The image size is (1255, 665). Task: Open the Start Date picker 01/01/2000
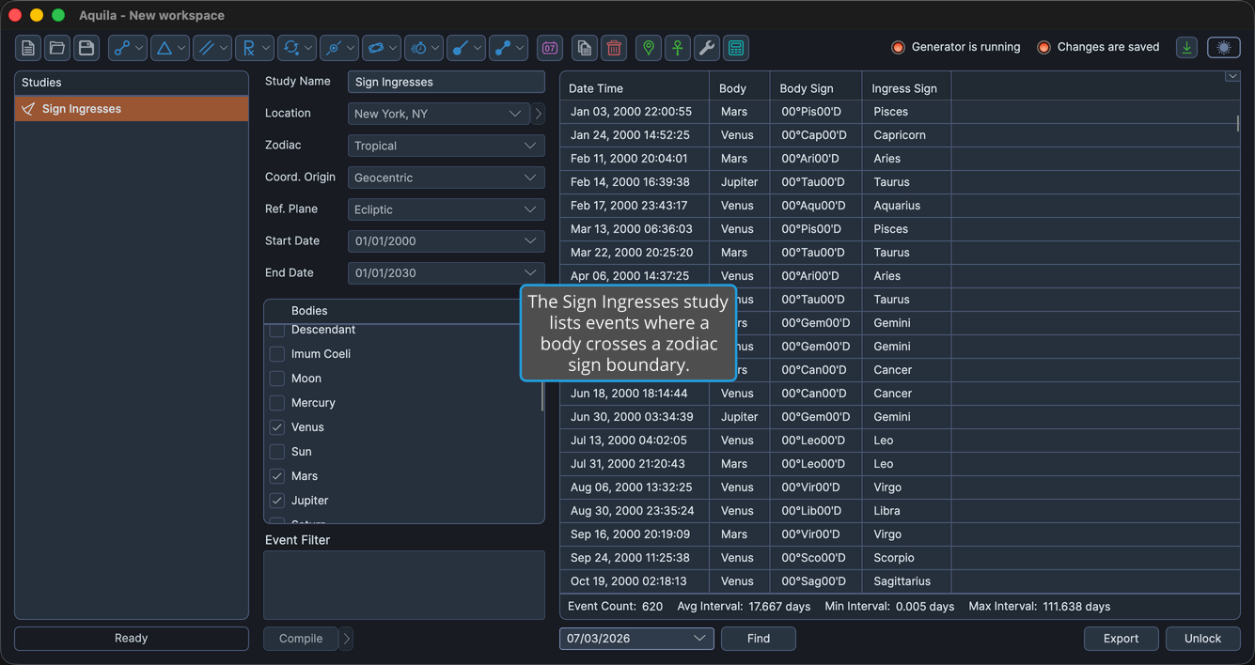point(447,241)
